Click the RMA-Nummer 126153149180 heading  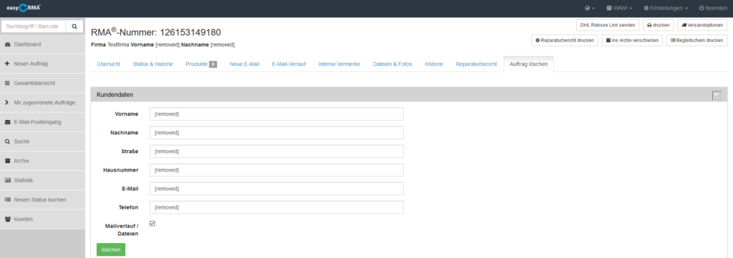pyautogui.click(x=155, y=31)
